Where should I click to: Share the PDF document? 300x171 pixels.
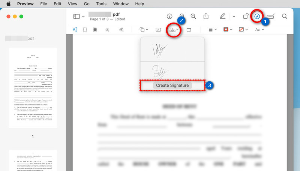click(206, 16)
